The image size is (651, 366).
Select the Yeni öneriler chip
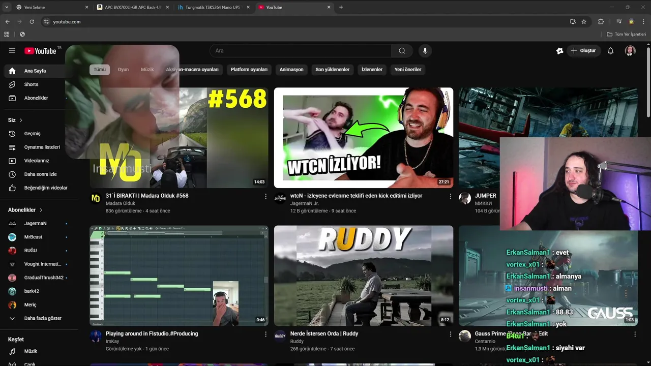click(x=408, y=70)
